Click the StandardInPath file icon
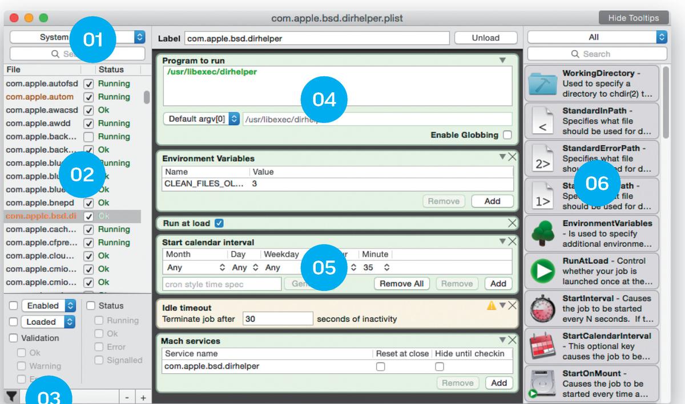Viewport: 685px width, 404px height. click(x=542, y=121)
